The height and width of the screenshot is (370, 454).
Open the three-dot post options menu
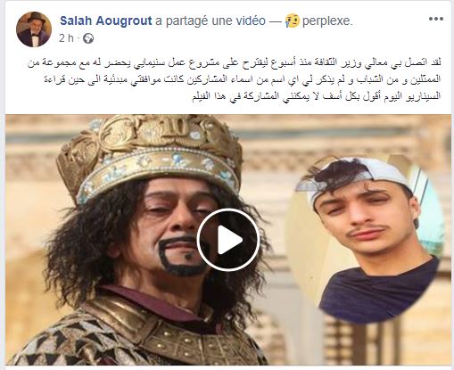(x=436, y=19)
